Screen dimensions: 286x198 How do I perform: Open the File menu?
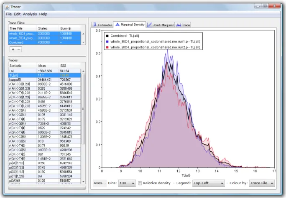9,14
